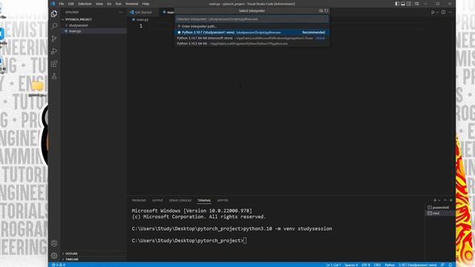Click Customize Layout icon in title bar
This screenshot has height=267, width=475.
[417, 4]
